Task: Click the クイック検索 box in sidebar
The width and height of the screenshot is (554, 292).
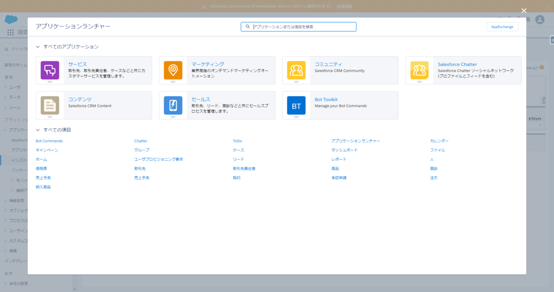Action: [15, 49]
